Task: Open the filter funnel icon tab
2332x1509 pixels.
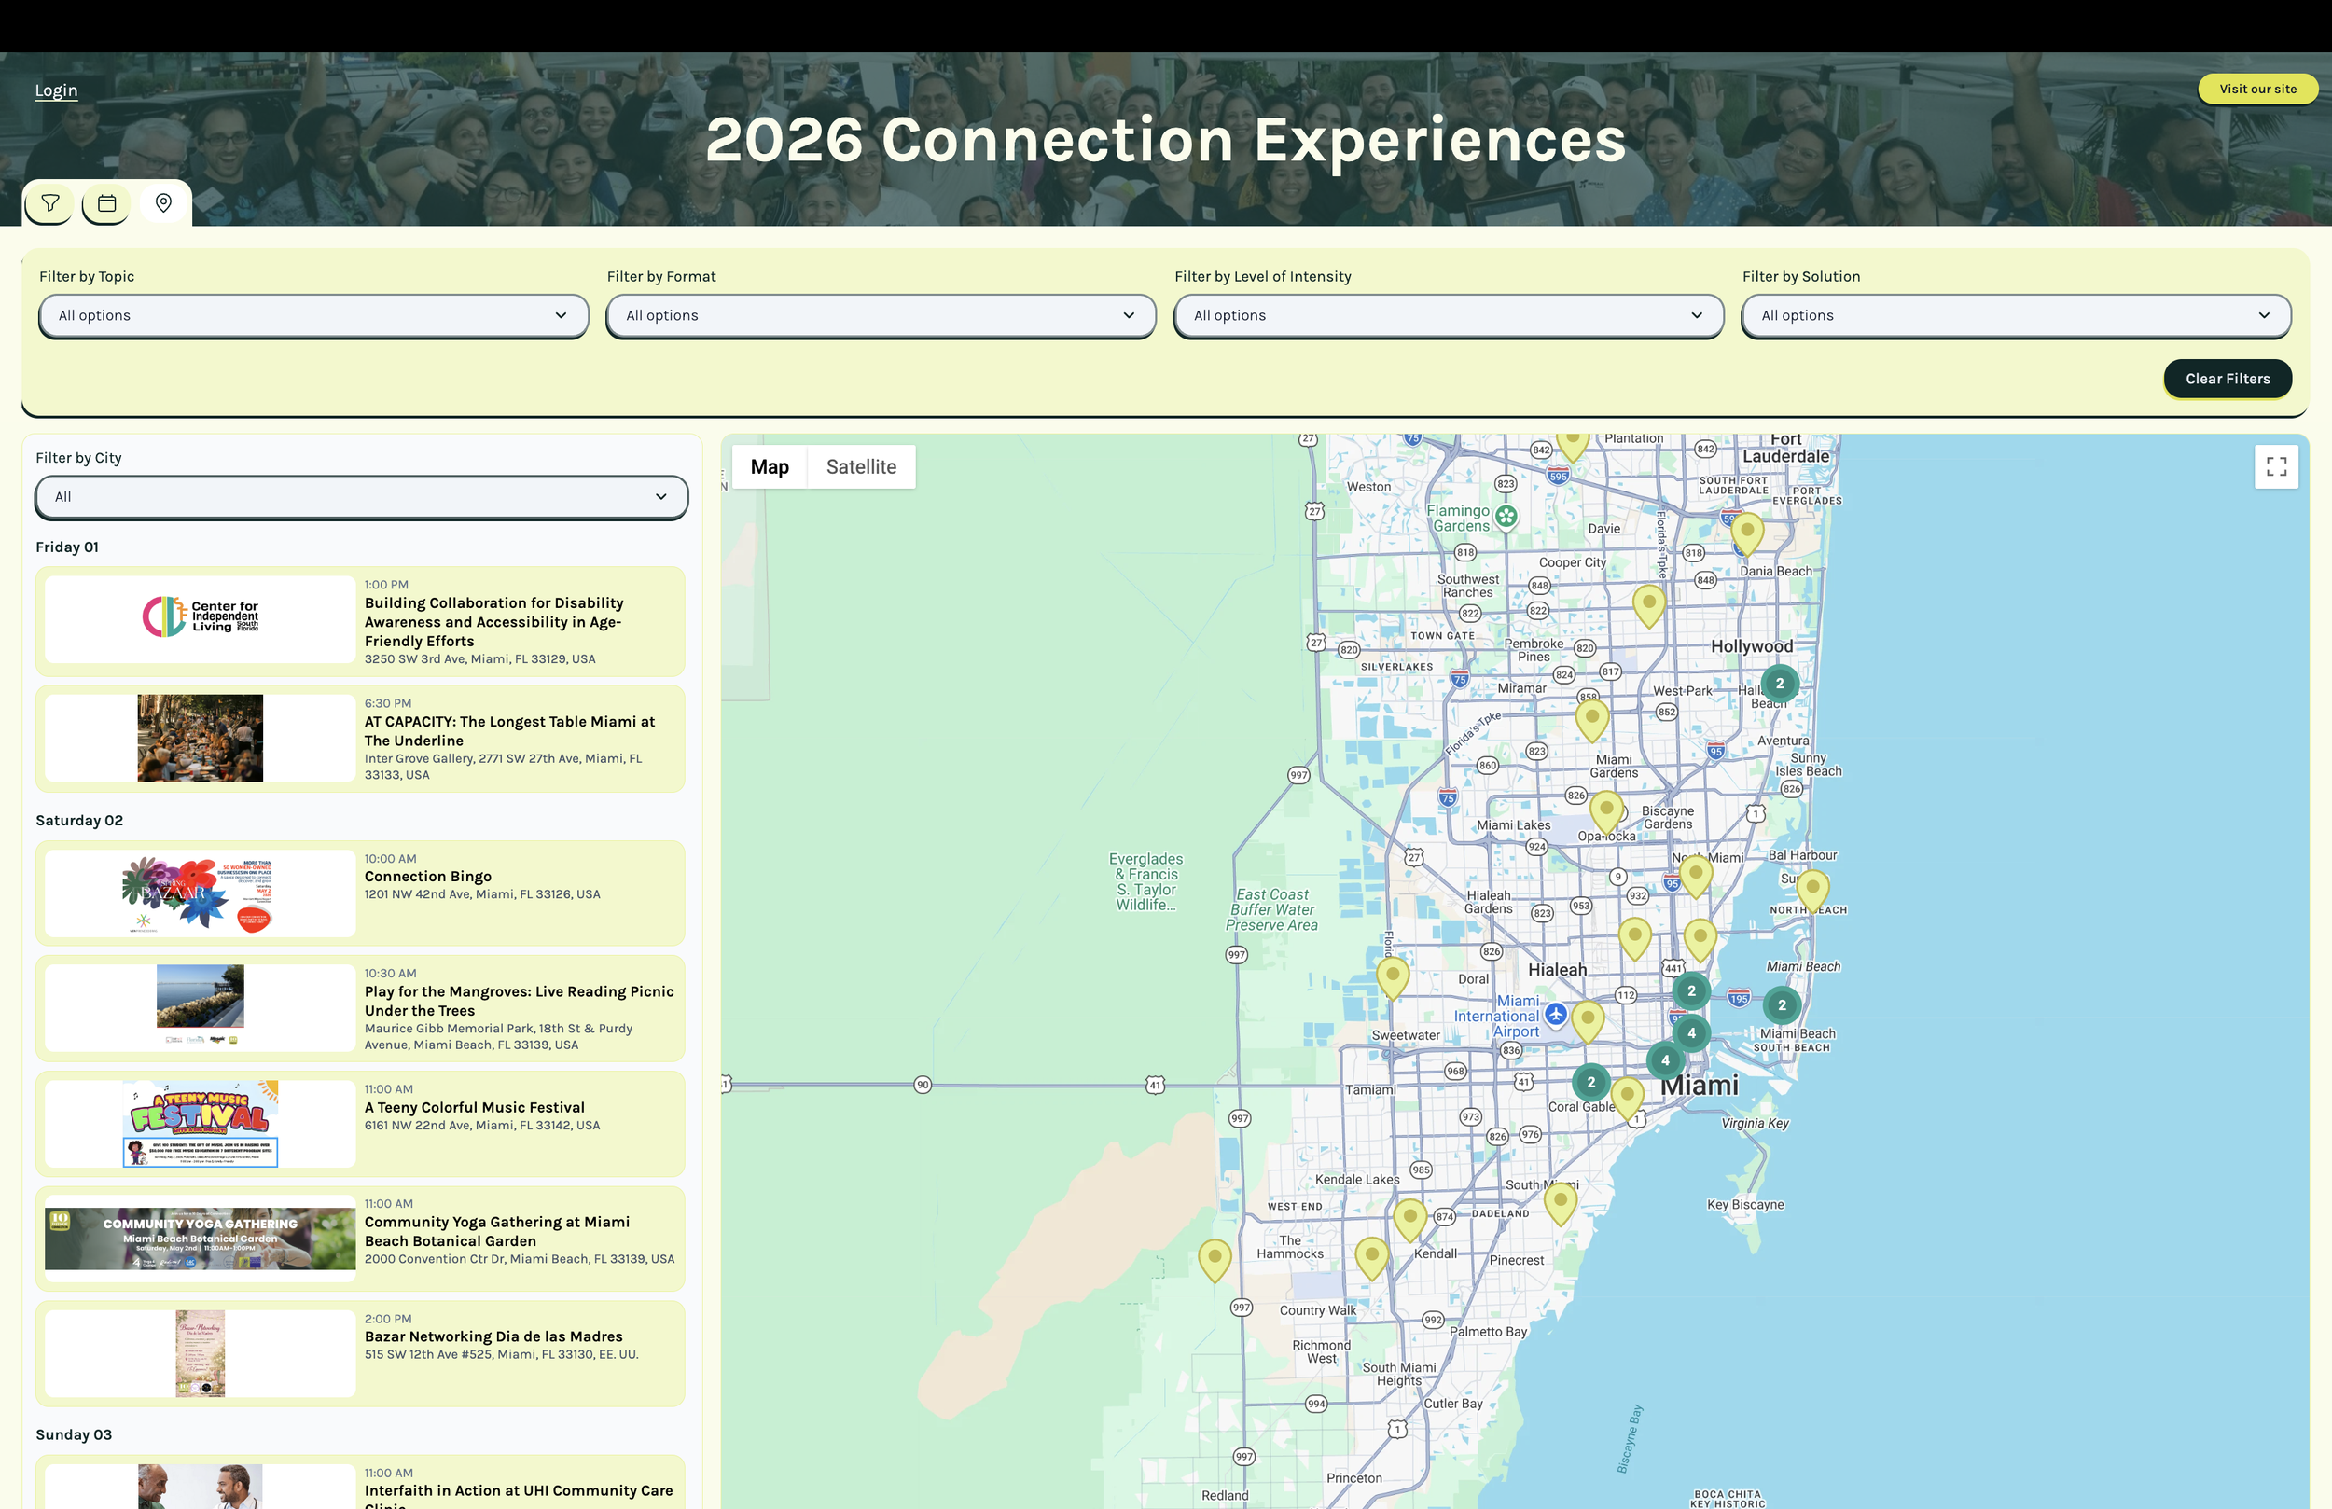Action: (x=49, y=204)
